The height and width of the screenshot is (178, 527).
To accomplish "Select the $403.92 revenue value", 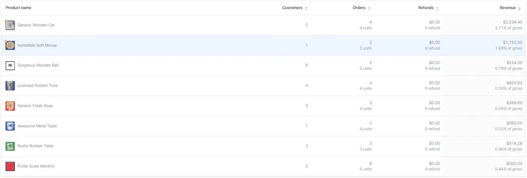I will coord(515,83).
